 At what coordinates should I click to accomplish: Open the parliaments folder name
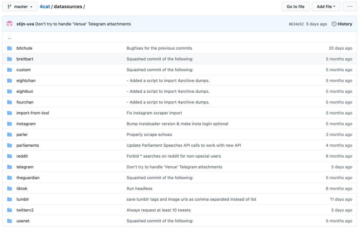point(28,145)
